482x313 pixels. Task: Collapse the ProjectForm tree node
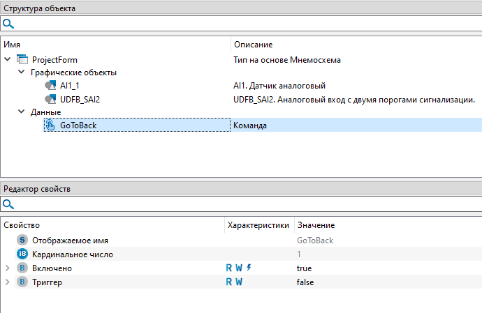point(7,60)
